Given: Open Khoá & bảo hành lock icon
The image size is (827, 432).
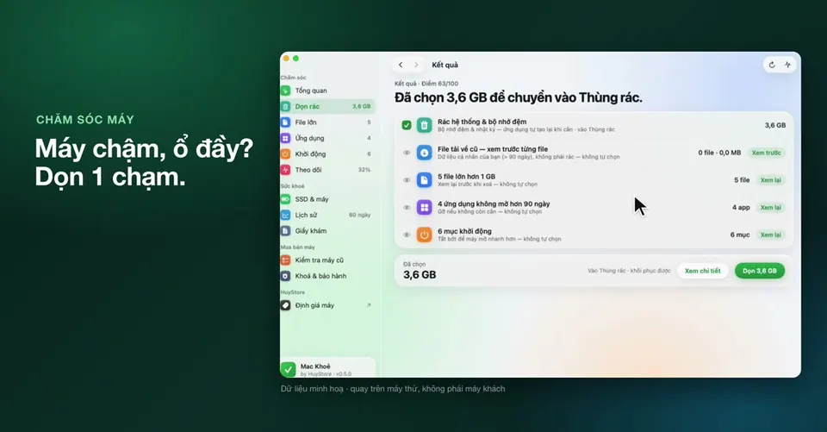Looking at the screenshot, I should point(285,276).
